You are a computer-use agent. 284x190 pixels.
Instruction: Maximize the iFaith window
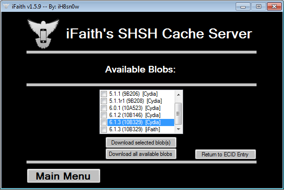click(x=258, y=6)
